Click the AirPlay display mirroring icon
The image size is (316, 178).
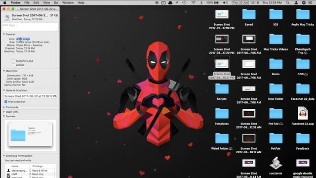(x=163, y=2)
